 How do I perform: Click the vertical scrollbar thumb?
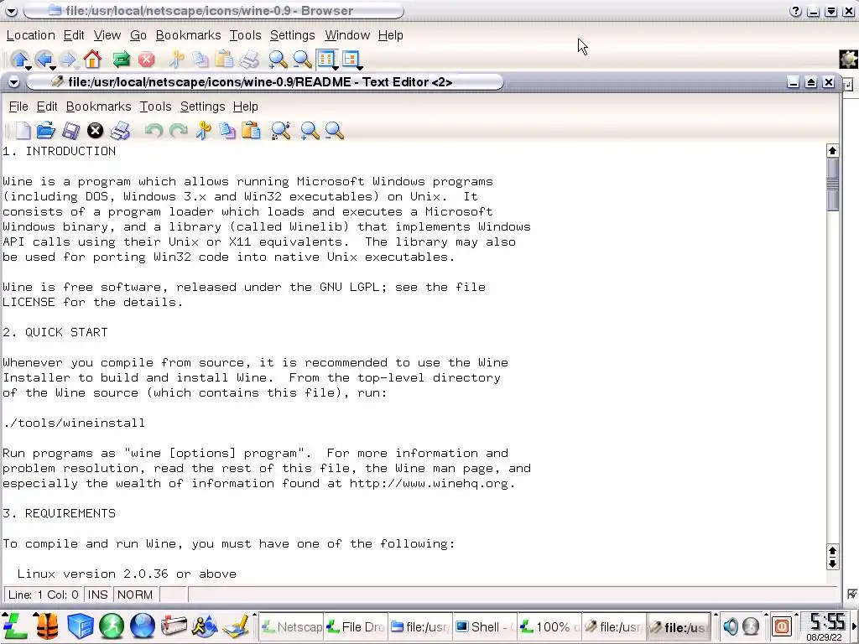tap(833, 184)
